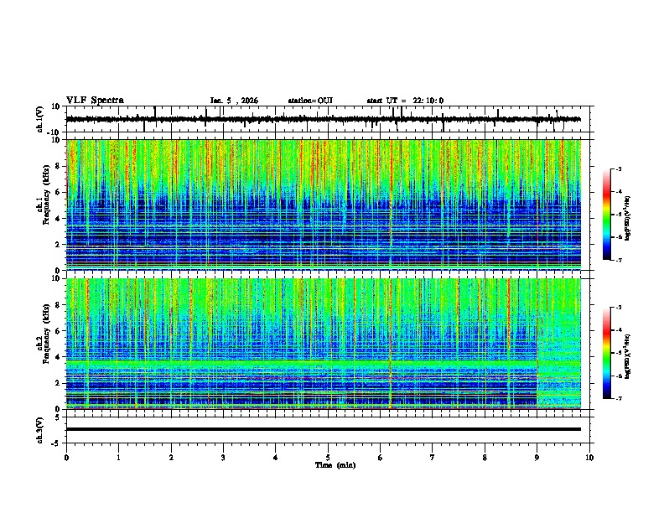This screenshot has width=664, height=513.
Task: Click the "VLF Spectra" plot title
Action: 95,101
